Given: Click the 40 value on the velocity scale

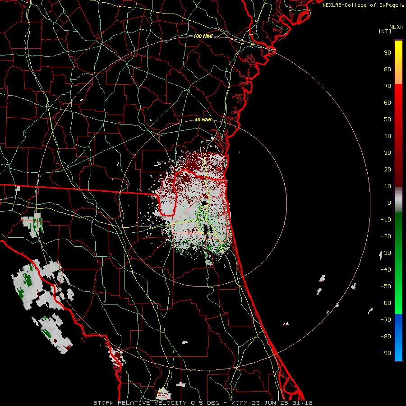Looking at the screenshot, I should 388,136.
